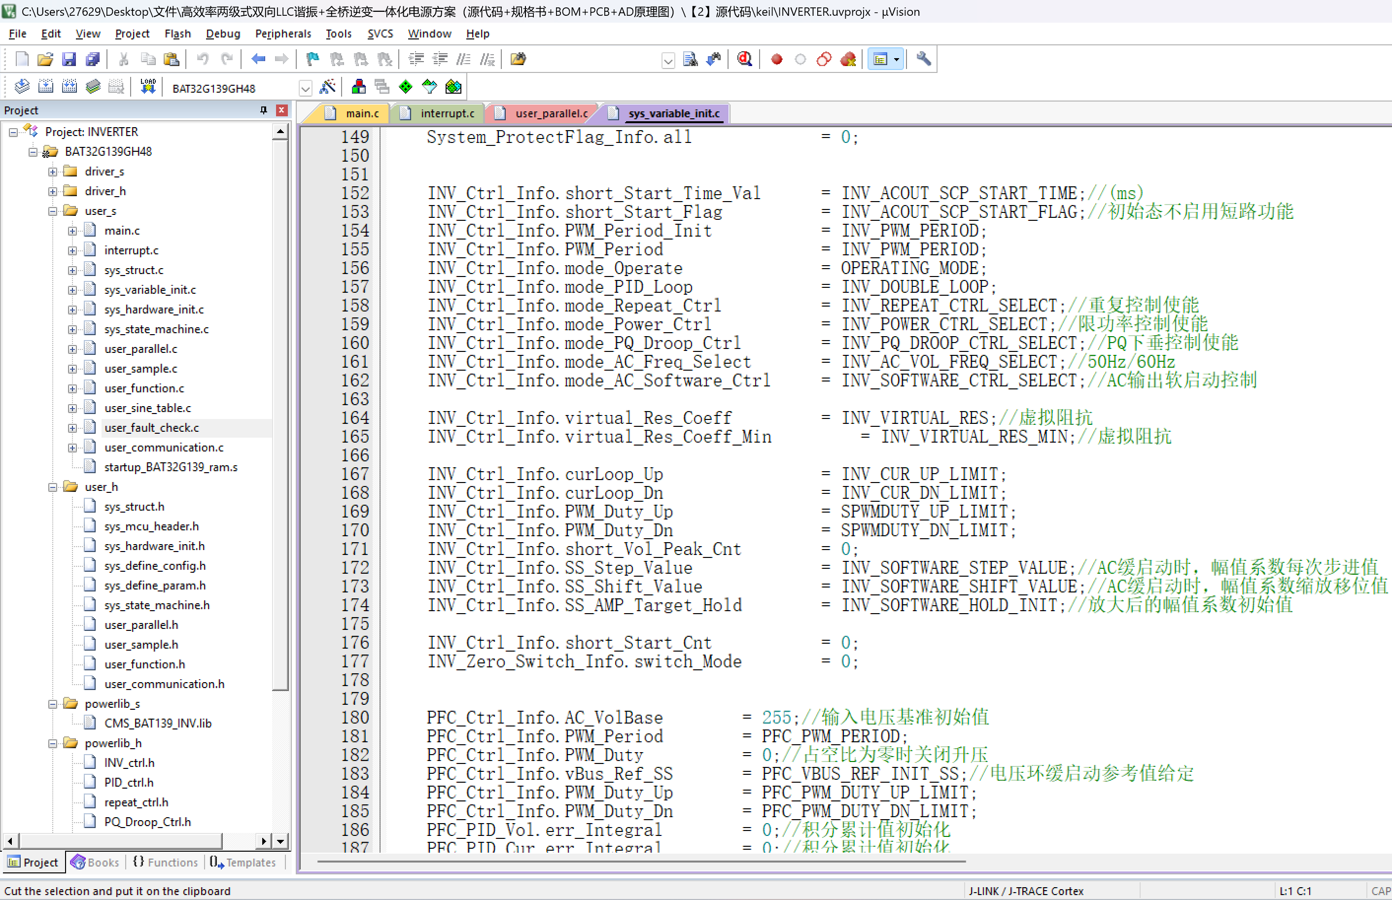Open the find text dropdown arrow

click(x=668, y=60)
